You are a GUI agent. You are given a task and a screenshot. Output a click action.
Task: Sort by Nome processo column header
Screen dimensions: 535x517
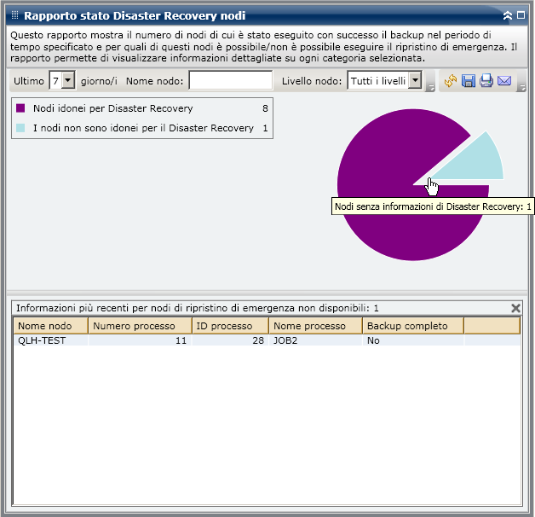[315, 326]
